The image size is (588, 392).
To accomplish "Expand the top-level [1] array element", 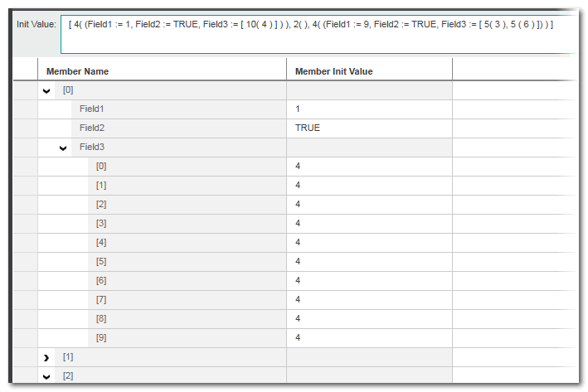I will 46,357.
